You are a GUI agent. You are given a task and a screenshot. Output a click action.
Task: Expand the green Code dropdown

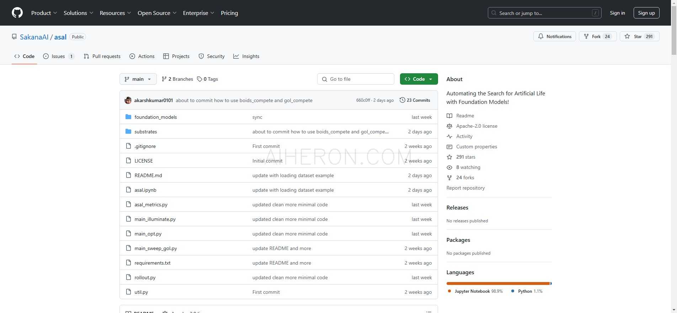tap(419, 79)
